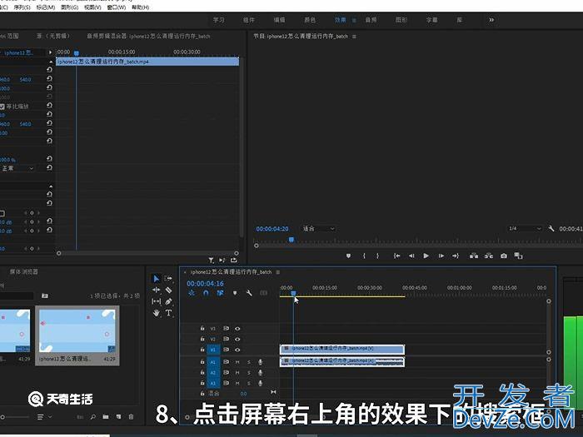Enable voice-over record on track A3
583x437 pixels.
pyautogui.click(x=260, y=383)
